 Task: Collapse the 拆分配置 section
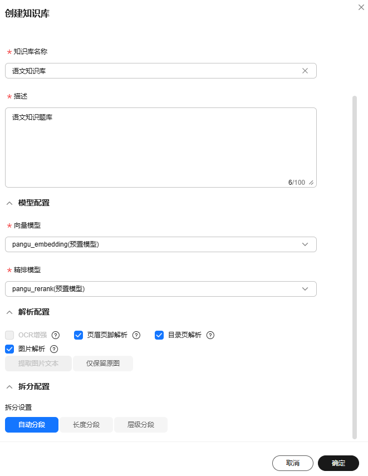coord(9,387)
